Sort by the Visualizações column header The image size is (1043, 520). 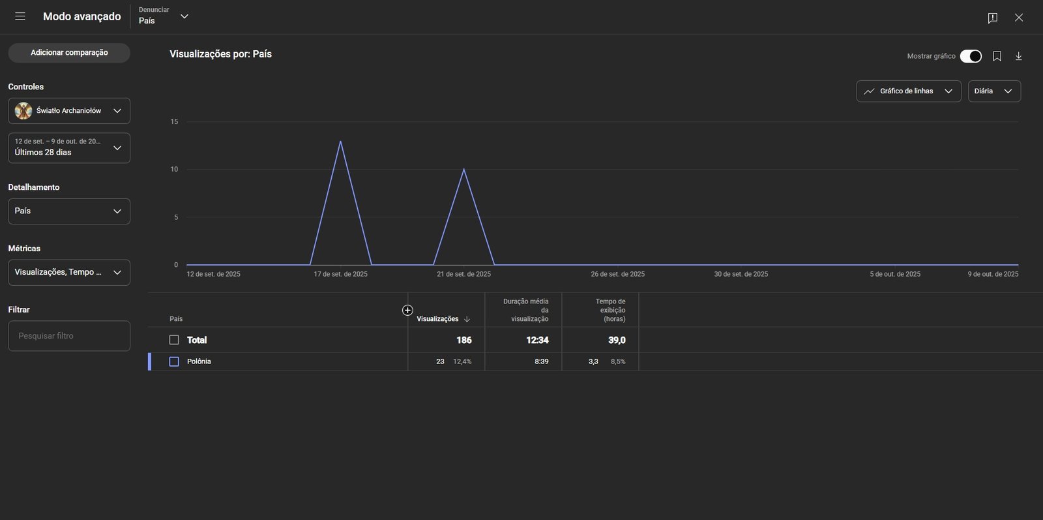click(x=437, y=319)
